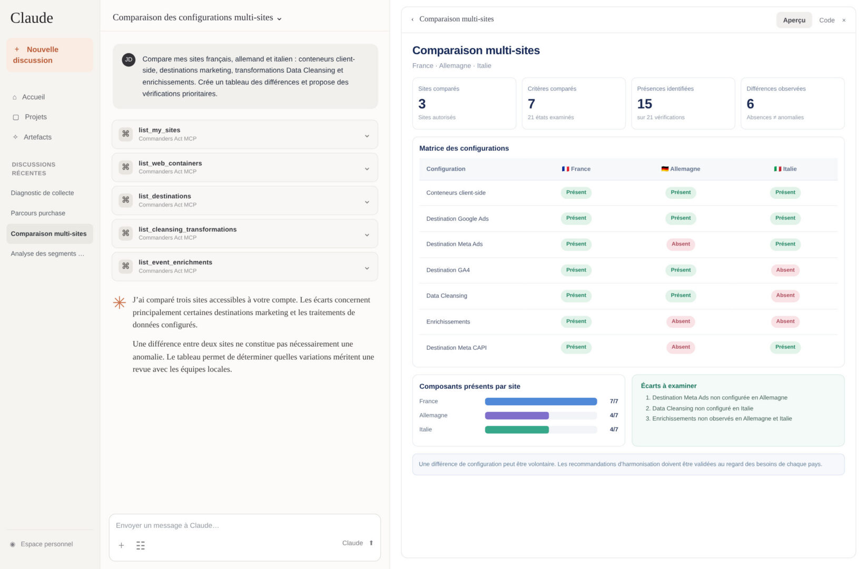Click the Italie 4/7 count
This screenshot has height=569, width=867.
[x=614, y=430]
